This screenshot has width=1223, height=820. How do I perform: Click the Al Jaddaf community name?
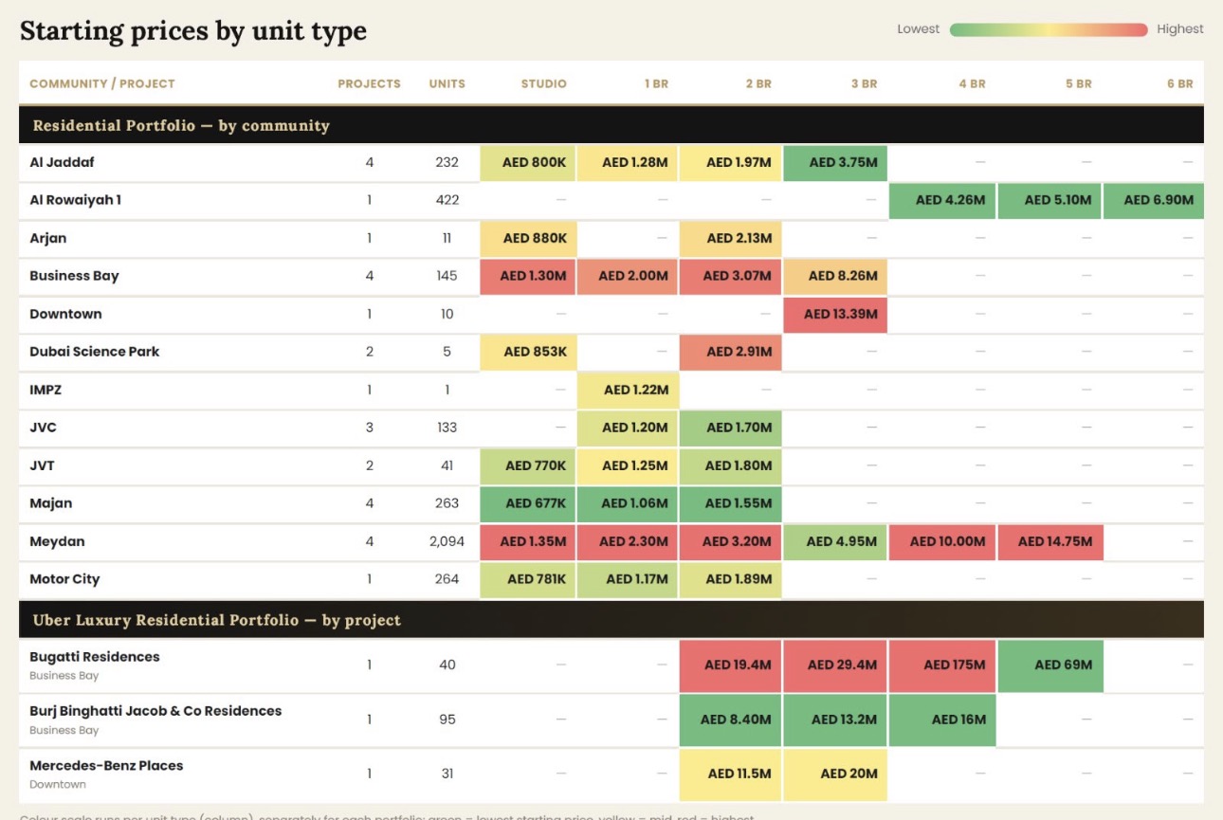click(62, 162)
